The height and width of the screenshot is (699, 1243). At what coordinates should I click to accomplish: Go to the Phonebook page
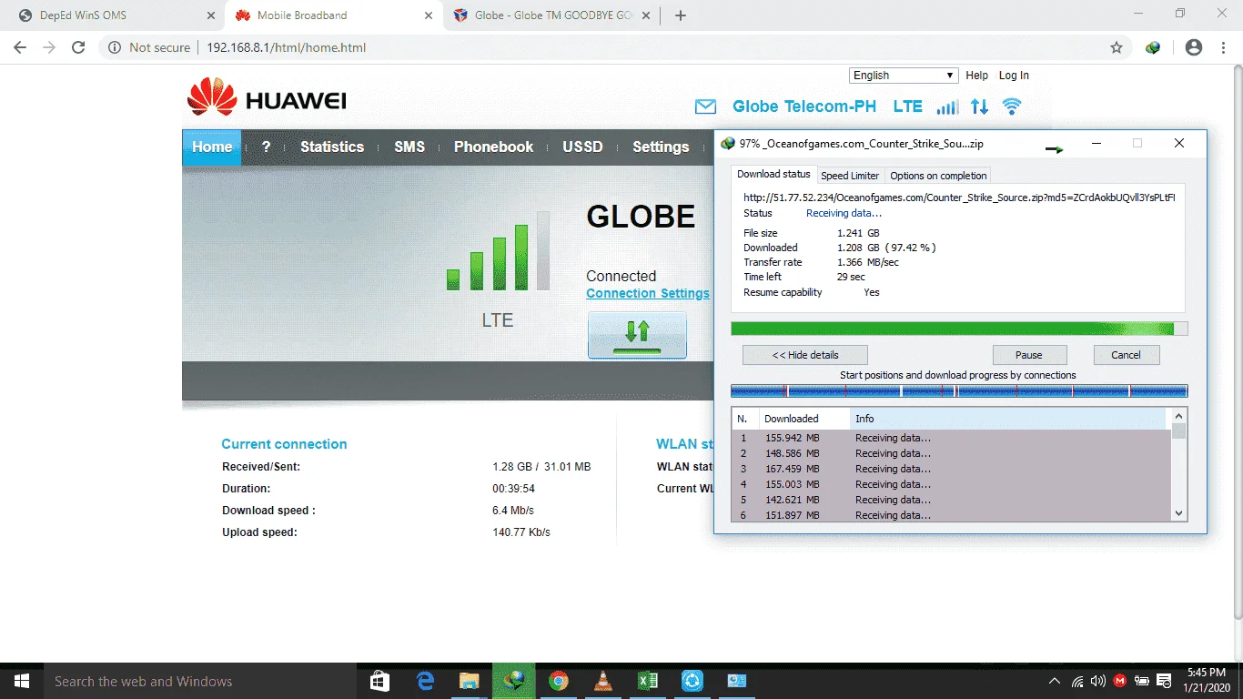[494, 147]
